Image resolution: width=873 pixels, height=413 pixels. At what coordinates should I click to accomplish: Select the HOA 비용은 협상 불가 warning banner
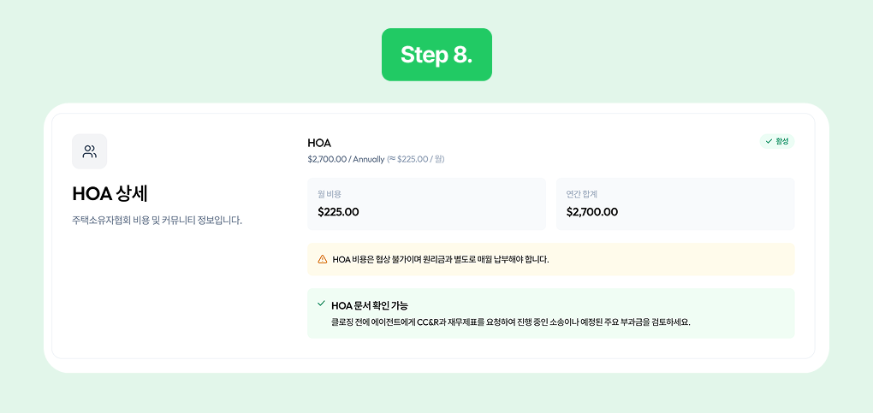551,259
